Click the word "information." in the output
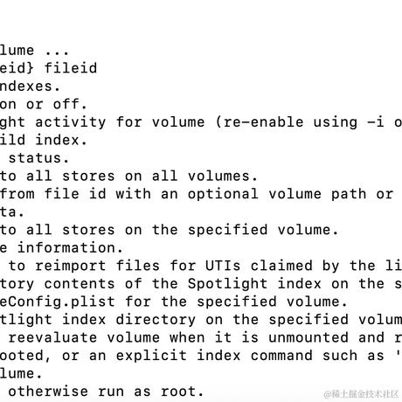This screenshot has width=402, height=402. point(71,248)
